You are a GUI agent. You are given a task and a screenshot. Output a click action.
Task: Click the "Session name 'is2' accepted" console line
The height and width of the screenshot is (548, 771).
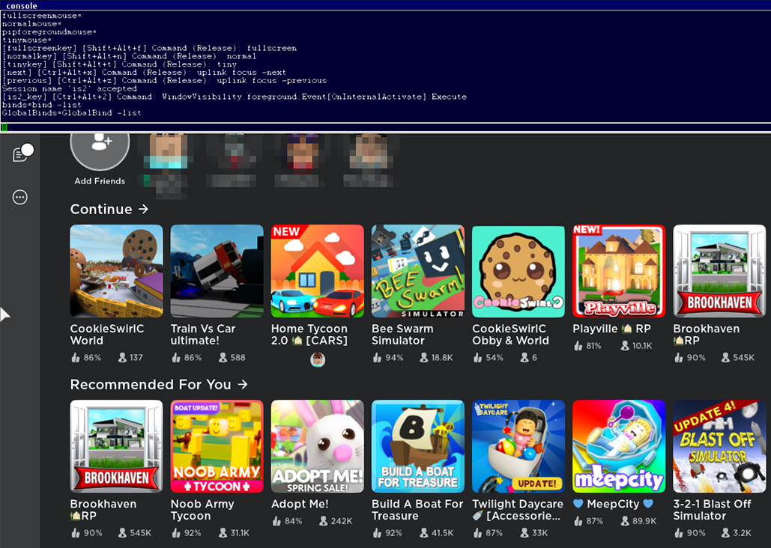(x=70, y=88)
